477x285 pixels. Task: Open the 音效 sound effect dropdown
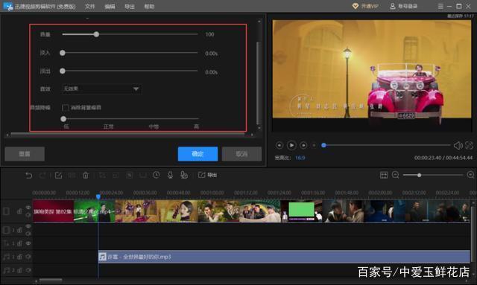(x=101, y=89)
